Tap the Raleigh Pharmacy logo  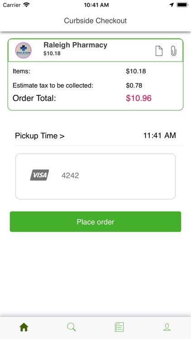pyautogui.click(x=24, y=50)
